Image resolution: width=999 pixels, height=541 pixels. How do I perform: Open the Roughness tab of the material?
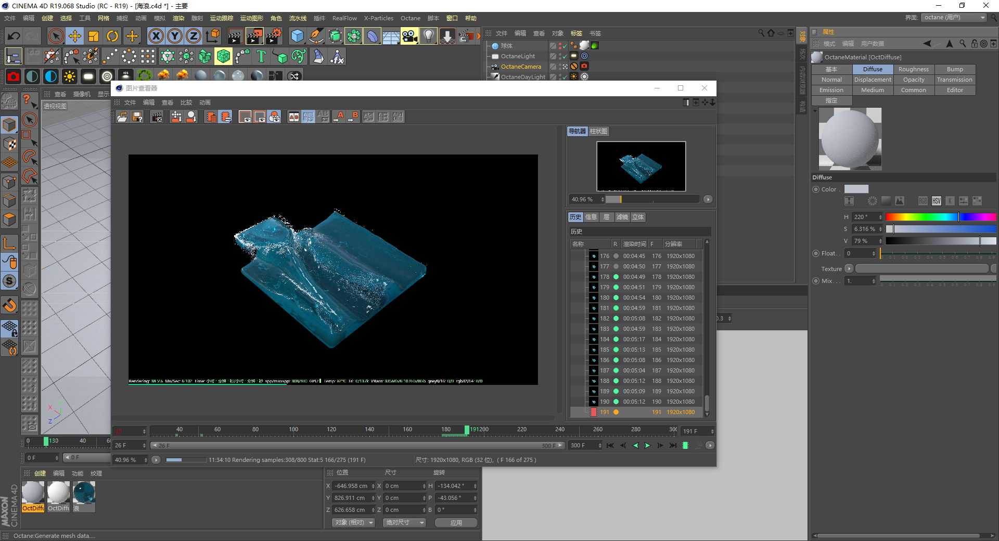(x=914, y=69)
